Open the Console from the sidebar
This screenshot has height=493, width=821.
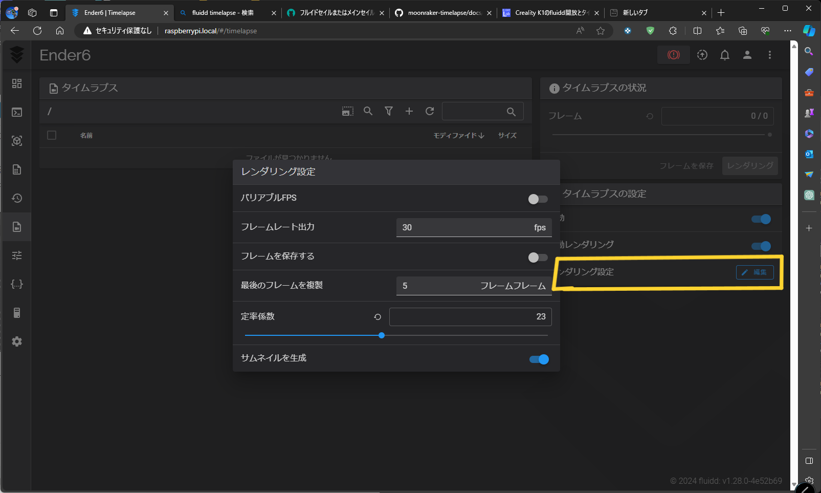(x=17, y=112)
